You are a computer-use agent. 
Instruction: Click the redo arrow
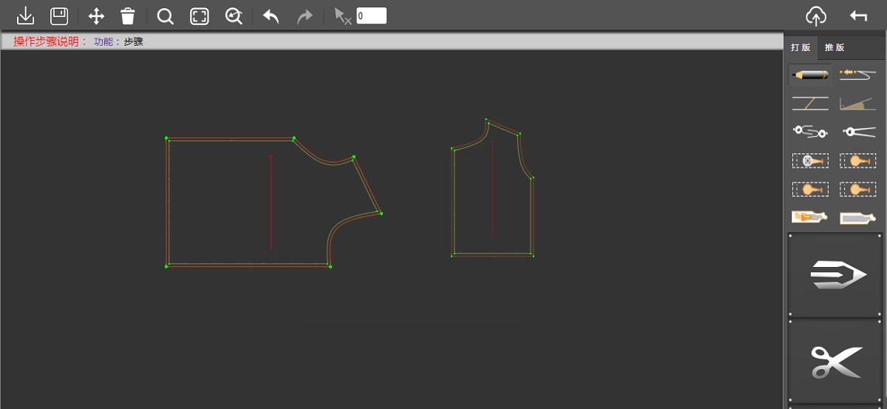(x=305, y=16)
